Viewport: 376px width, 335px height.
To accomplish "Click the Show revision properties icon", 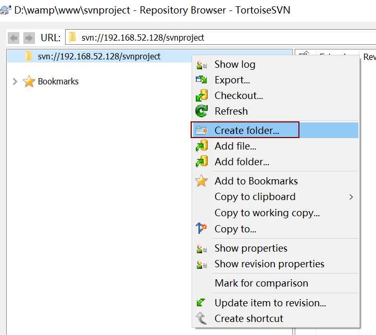I will coord(202,264).
